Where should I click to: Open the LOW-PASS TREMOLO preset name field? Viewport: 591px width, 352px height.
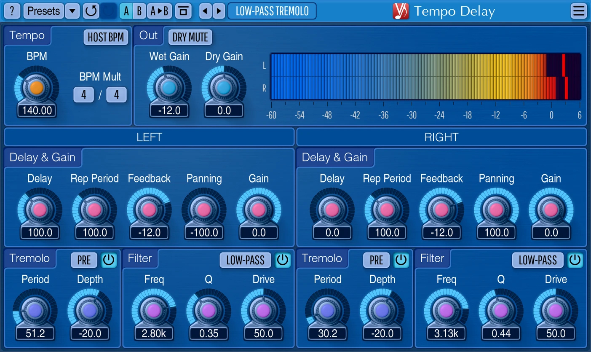pyautogui.click(x=272, y=11)
